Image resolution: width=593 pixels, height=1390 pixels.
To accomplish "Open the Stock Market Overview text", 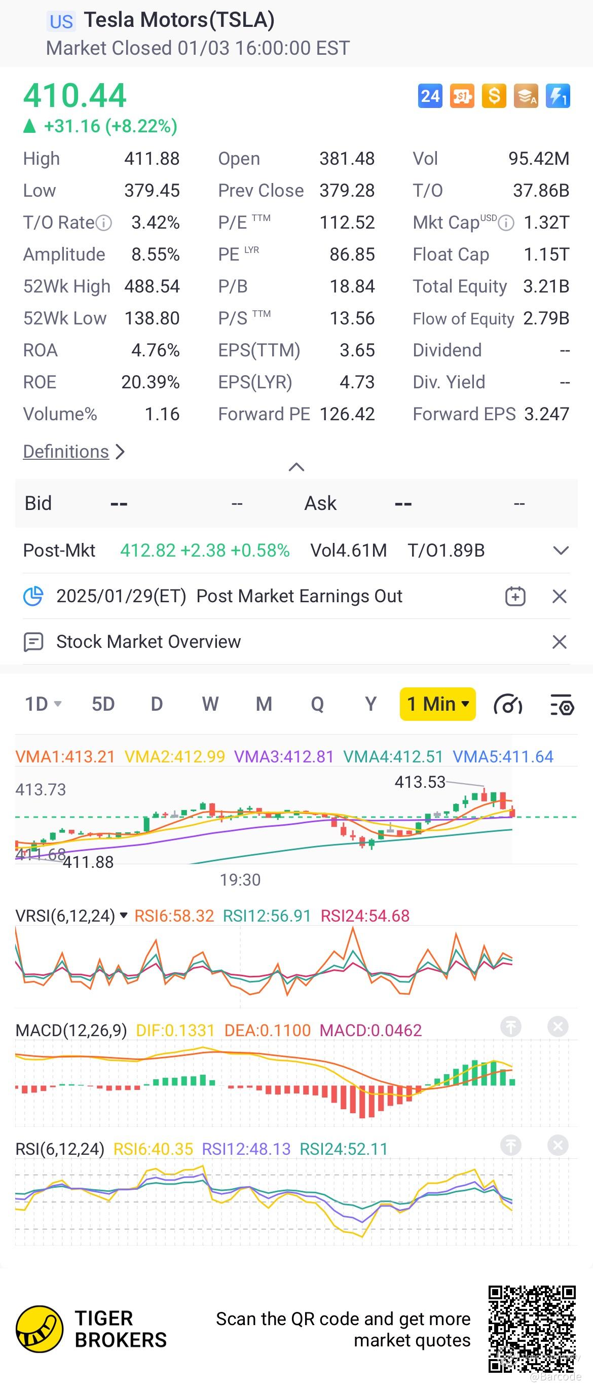I will tap(149, 642).
